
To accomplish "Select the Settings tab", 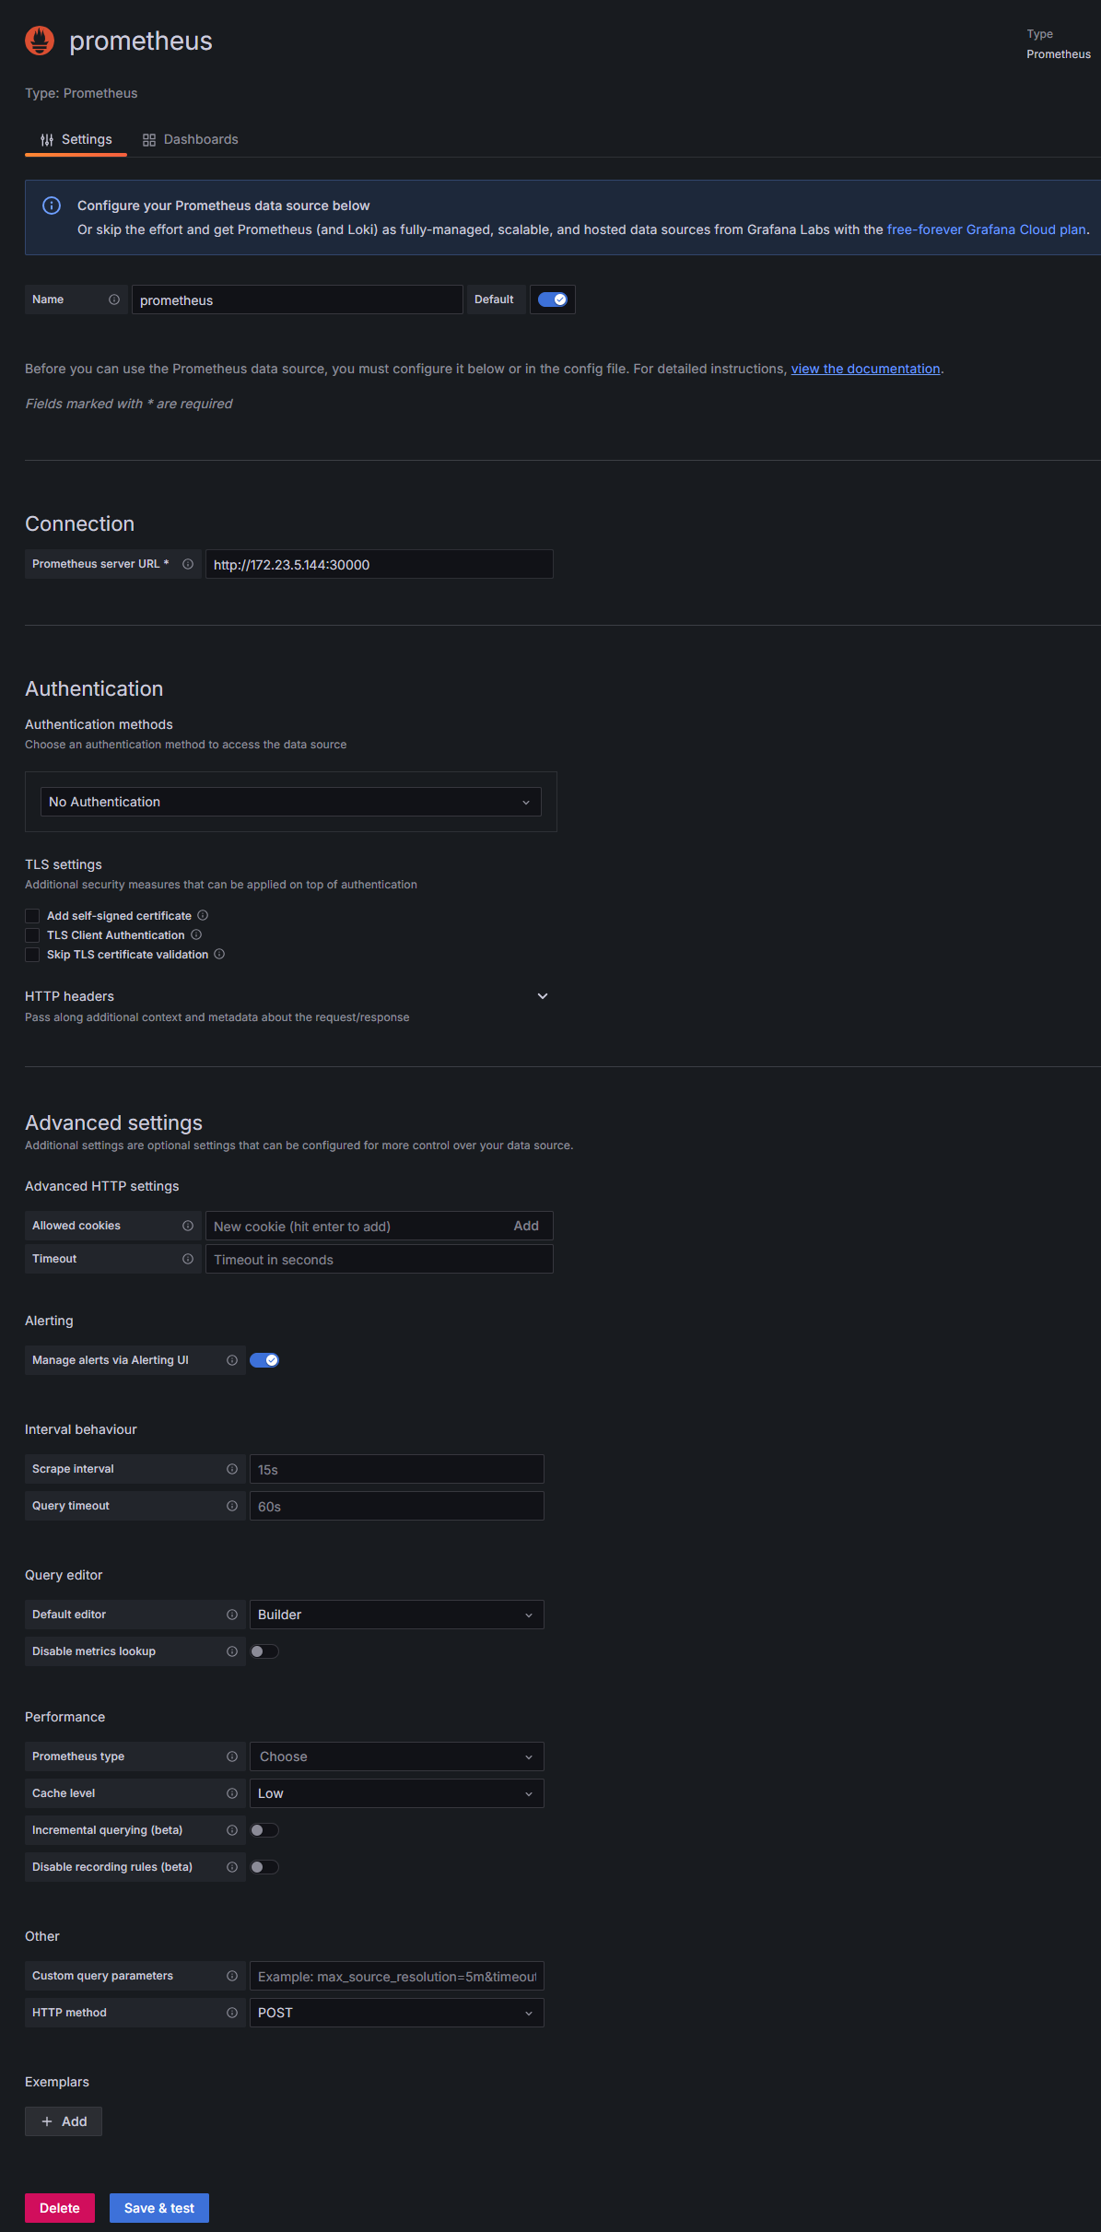I will pyautogui.click(x=76, y=139).
